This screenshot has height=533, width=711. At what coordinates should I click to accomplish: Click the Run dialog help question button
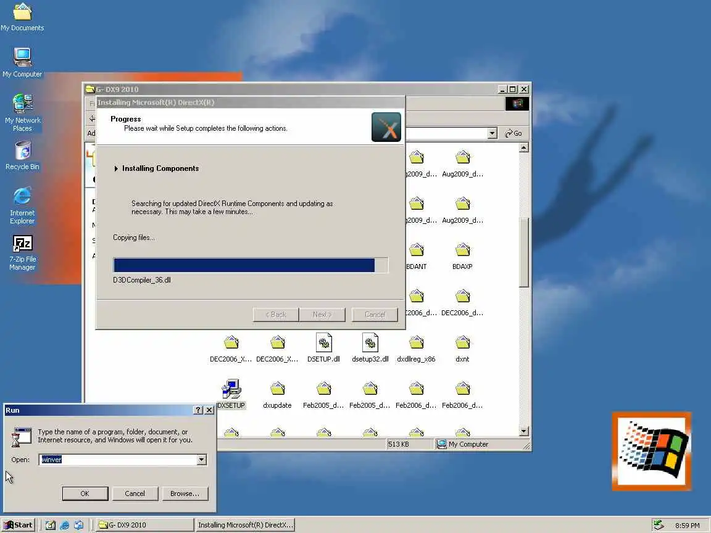tap(198, 410)
